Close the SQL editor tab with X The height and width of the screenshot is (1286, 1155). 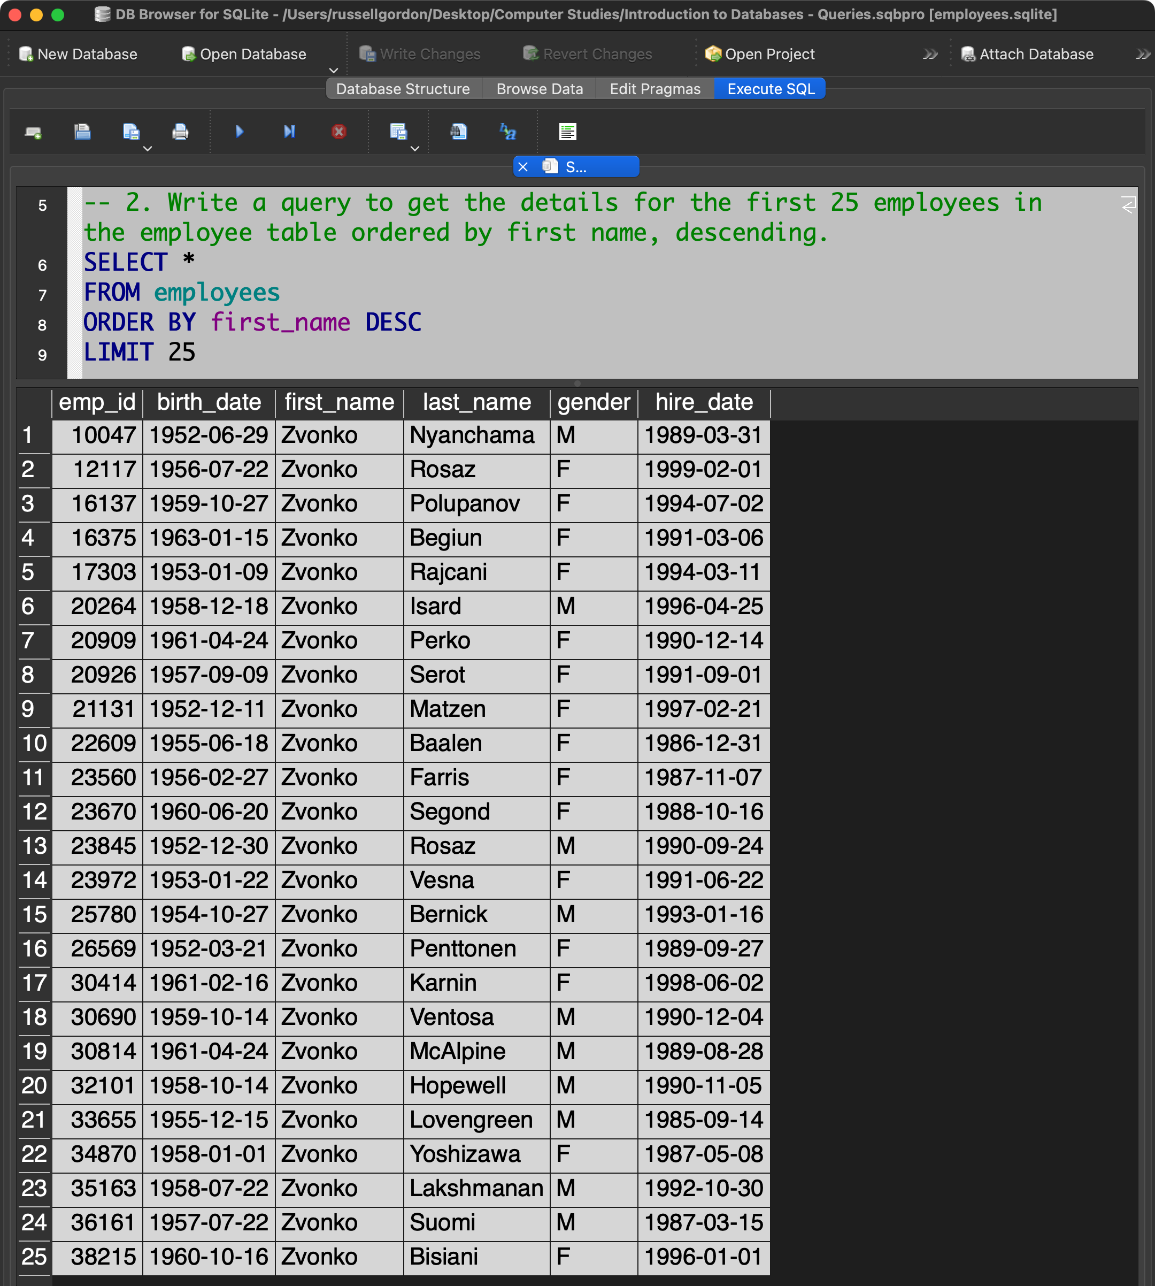[523, 167]
